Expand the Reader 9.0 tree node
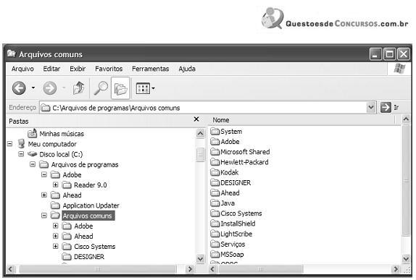 (56, 185)
